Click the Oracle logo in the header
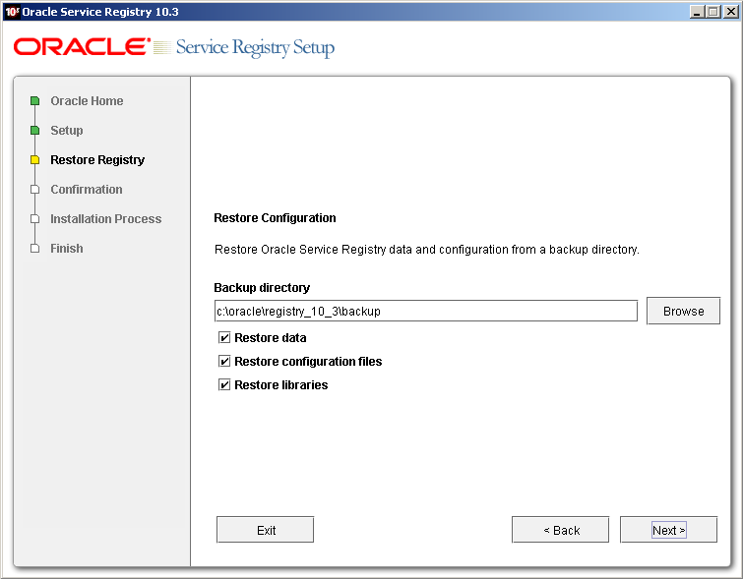 pyautogui.click(x=82, y=47)
